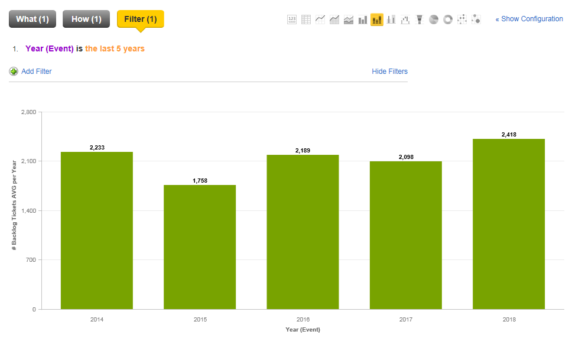Select the pie chart icon
Viewport: 569px width, 341px height.
[434, 20]
